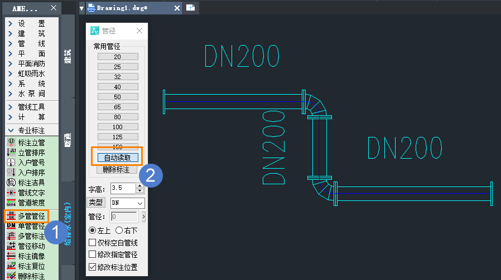Select the 左上 radio button

[93, 230]
